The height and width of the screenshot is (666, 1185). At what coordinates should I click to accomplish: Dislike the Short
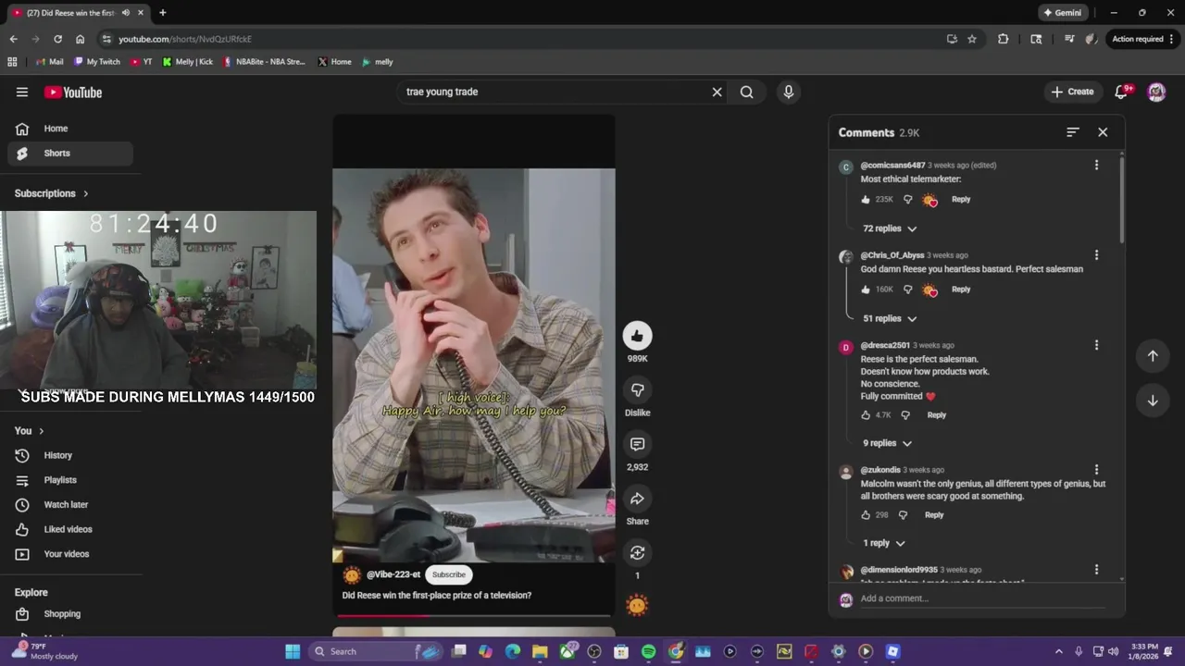coord(637,389)
